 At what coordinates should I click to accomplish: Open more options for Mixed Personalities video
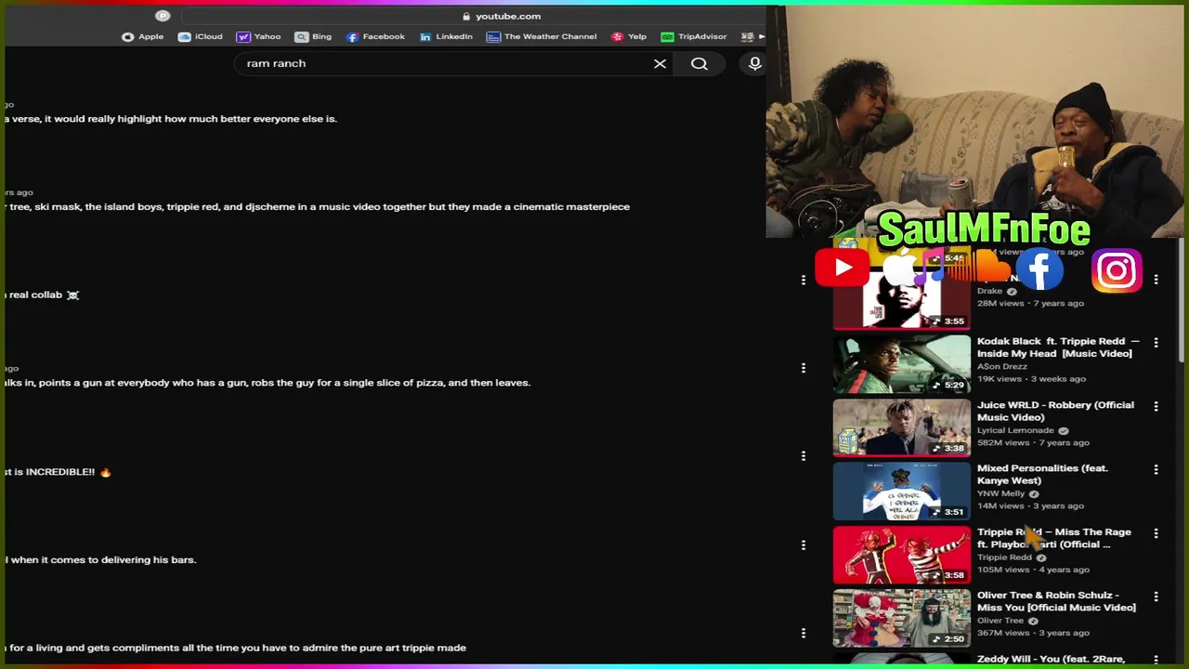point(1156,469)
